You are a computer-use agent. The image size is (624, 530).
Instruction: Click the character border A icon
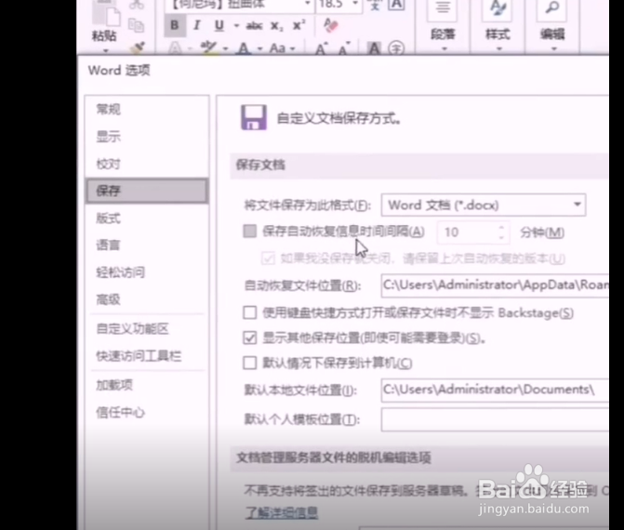[396, 5]
